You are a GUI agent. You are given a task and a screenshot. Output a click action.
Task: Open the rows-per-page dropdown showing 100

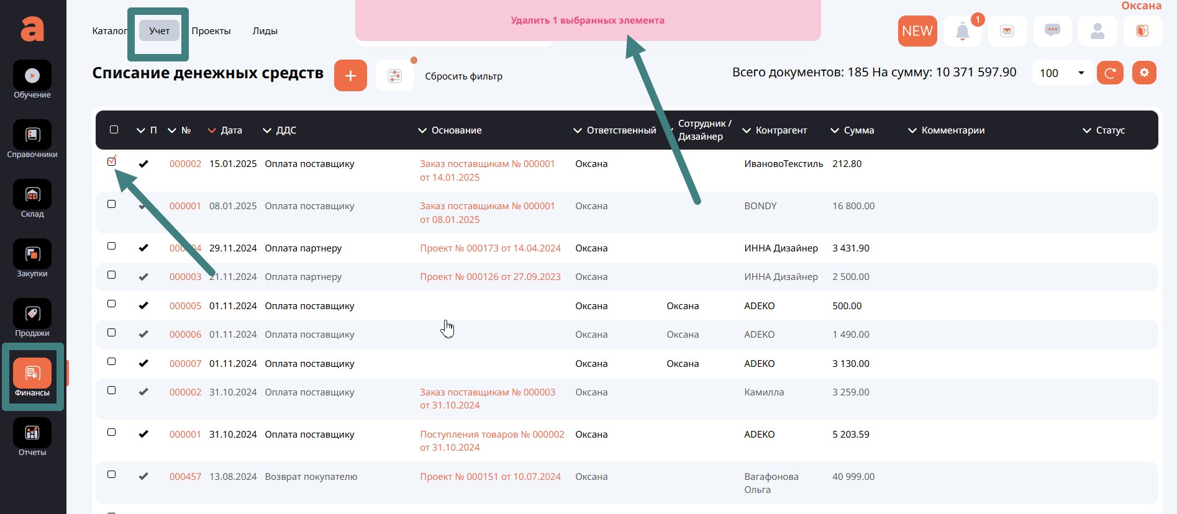pyautogui.click(x=1062, y=73)
